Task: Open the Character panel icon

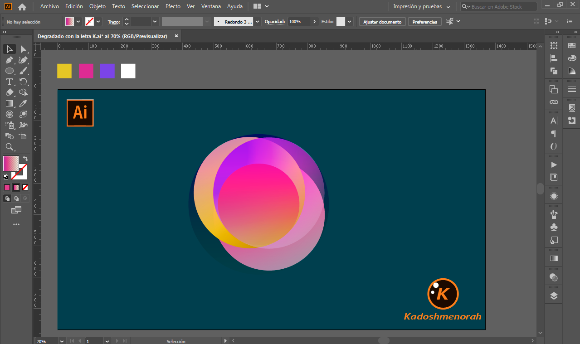Action: coord(554,121)
